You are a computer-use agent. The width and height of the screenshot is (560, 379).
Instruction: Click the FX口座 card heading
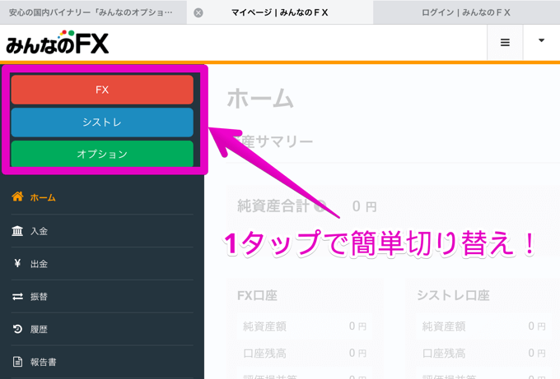click(x=257, y=296)
